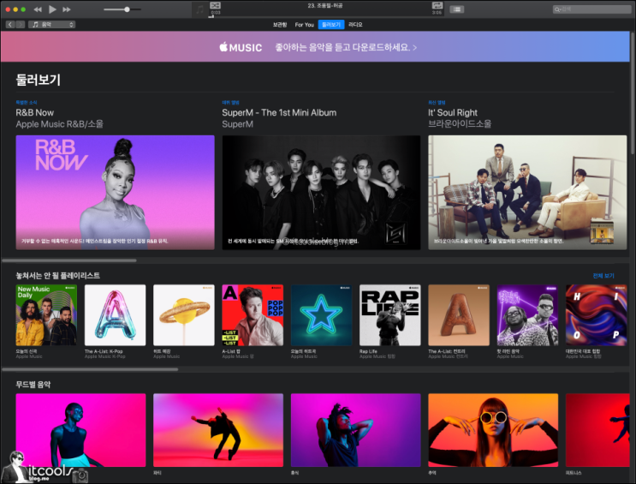Skip ahead with the fast-forward button

pyautogui.click(x=67, y=9)
